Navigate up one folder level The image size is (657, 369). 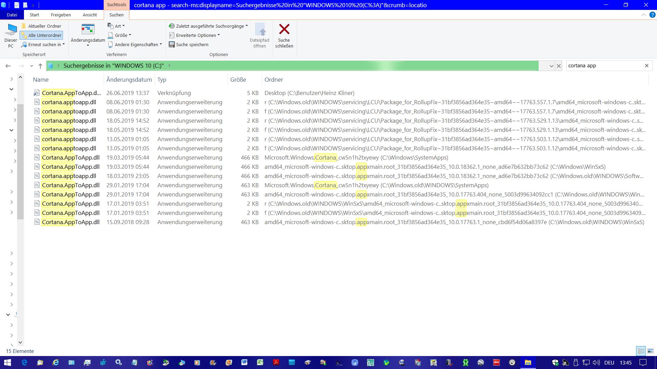point(40,66)
